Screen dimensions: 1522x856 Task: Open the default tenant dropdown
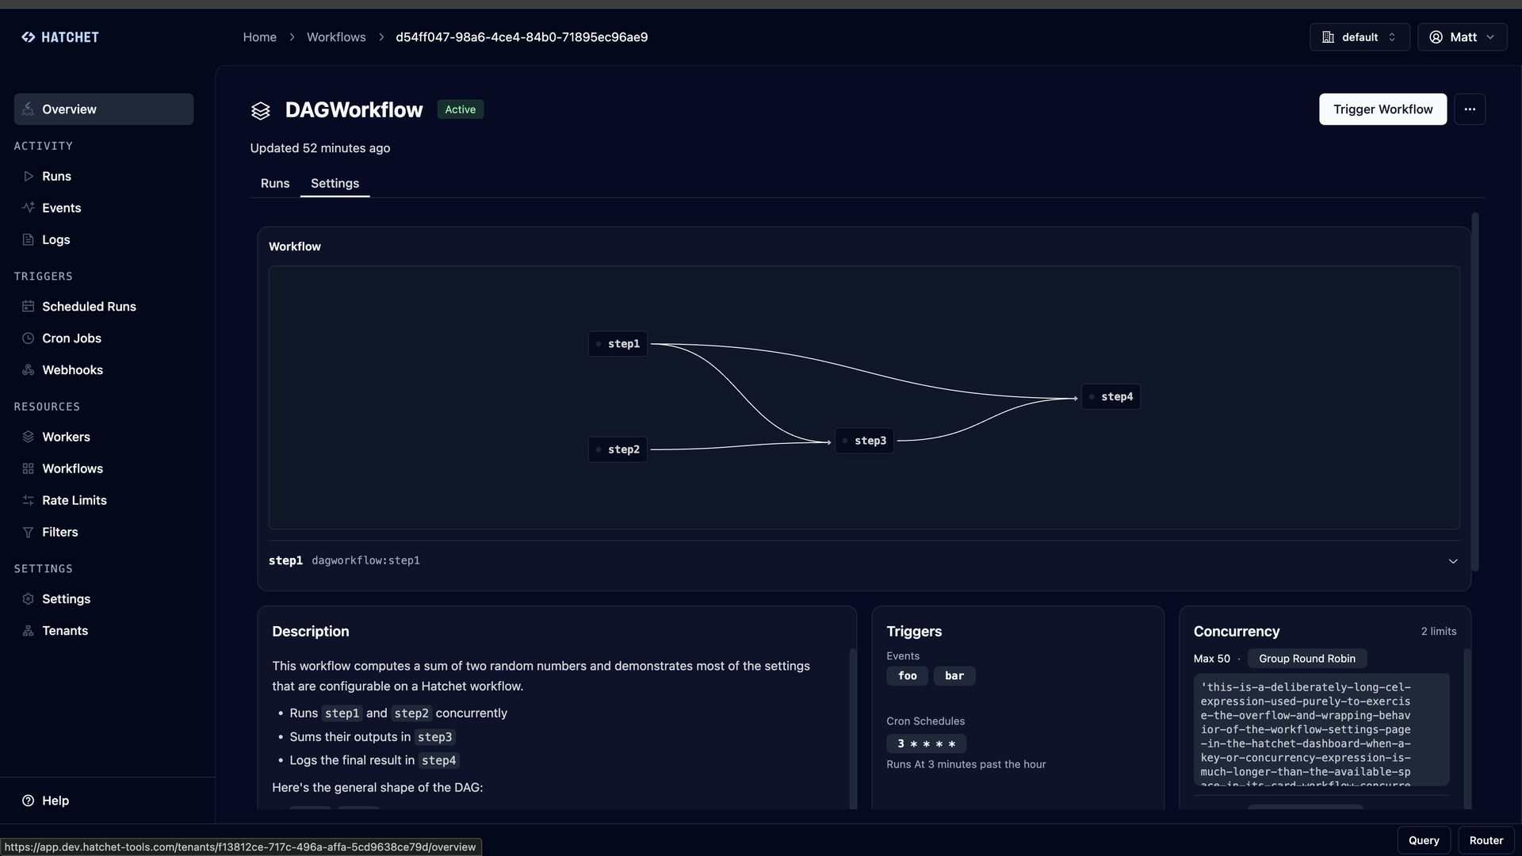point(1359,37)
